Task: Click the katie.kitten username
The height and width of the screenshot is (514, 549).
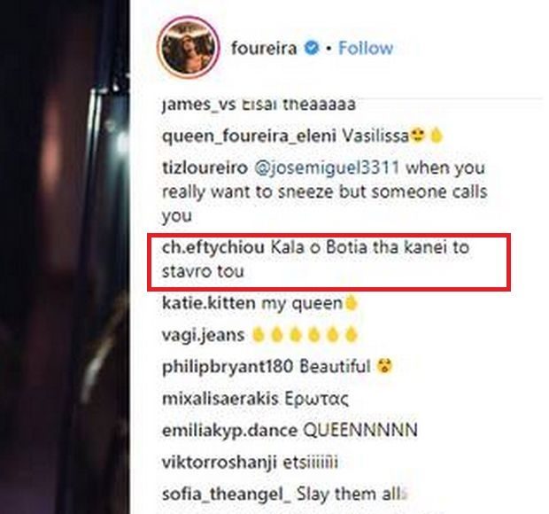Action: pos(208,303)
